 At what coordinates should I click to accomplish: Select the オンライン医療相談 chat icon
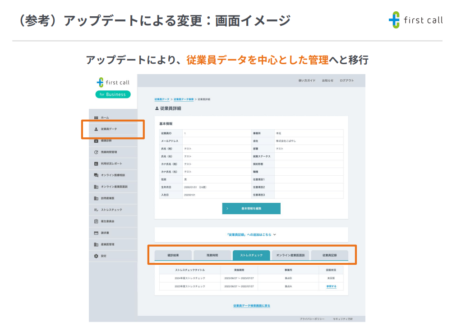(x=96, y=175)
